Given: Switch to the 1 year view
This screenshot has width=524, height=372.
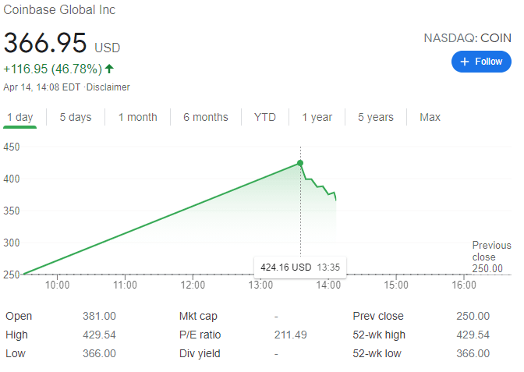Looking at the screenshot, I should 317,117.
